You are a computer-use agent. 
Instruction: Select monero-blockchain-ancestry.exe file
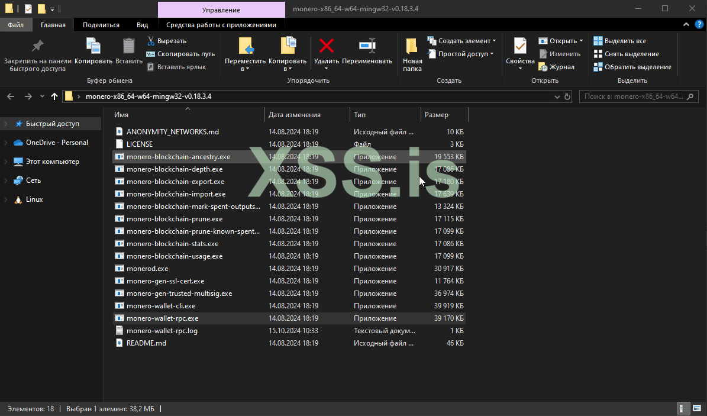289,157
